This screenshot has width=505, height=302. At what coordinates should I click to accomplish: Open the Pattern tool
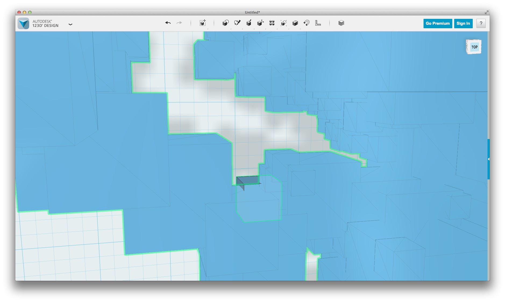point(272,23)
